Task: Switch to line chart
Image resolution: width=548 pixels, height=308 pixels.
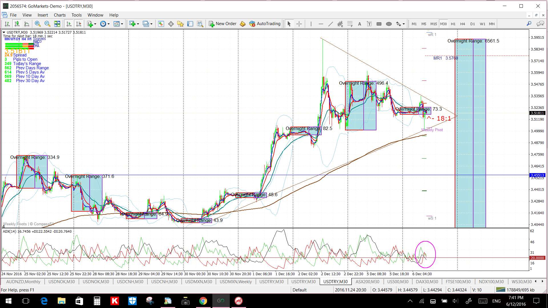Action: click(27, 24)
